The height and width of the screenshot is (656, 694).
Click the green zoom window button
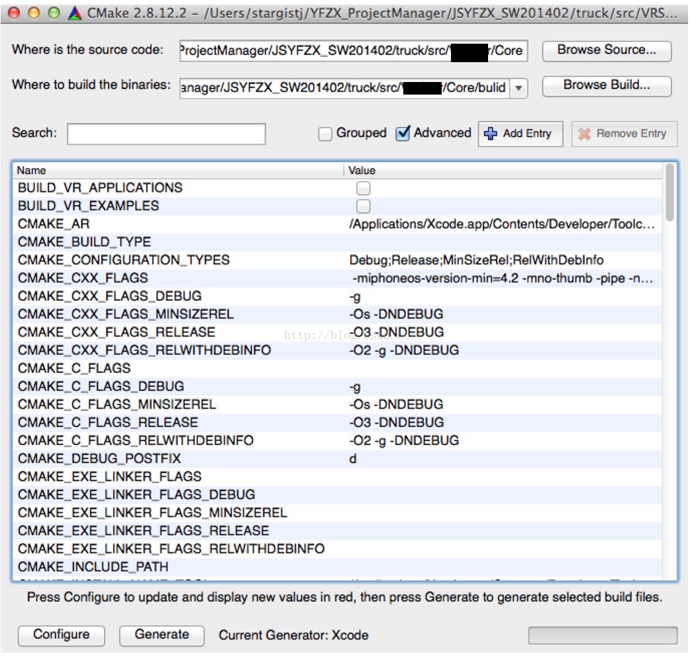tap(54, 13)
